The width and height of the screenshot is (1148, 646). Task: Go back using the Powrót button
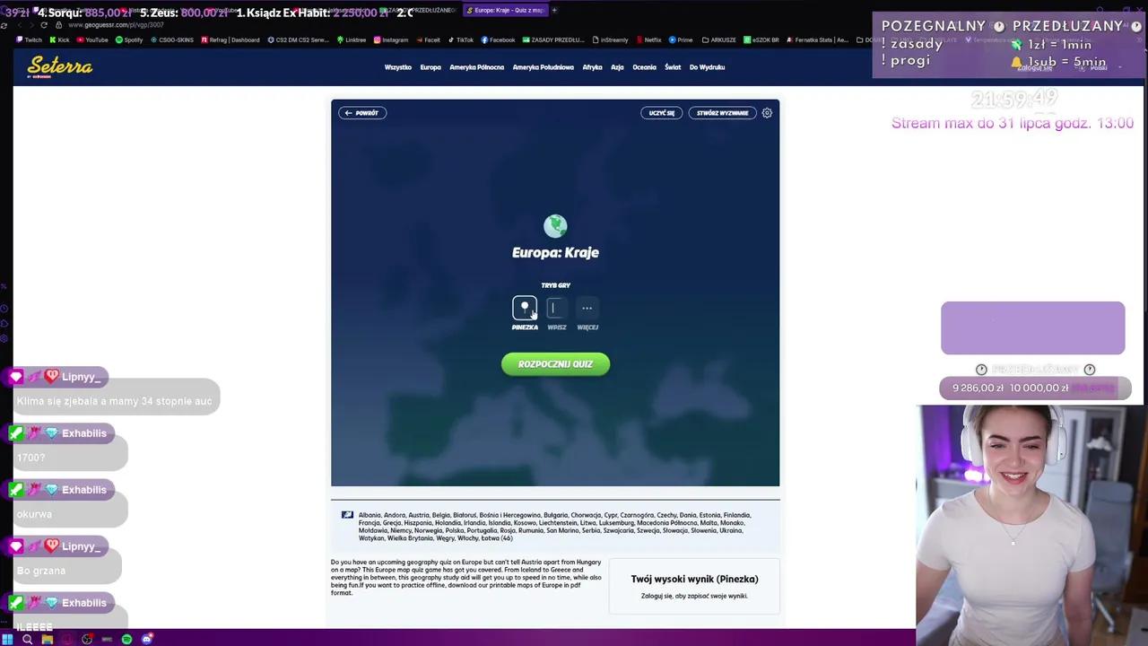pyautogui.click(x=362, y=113)
